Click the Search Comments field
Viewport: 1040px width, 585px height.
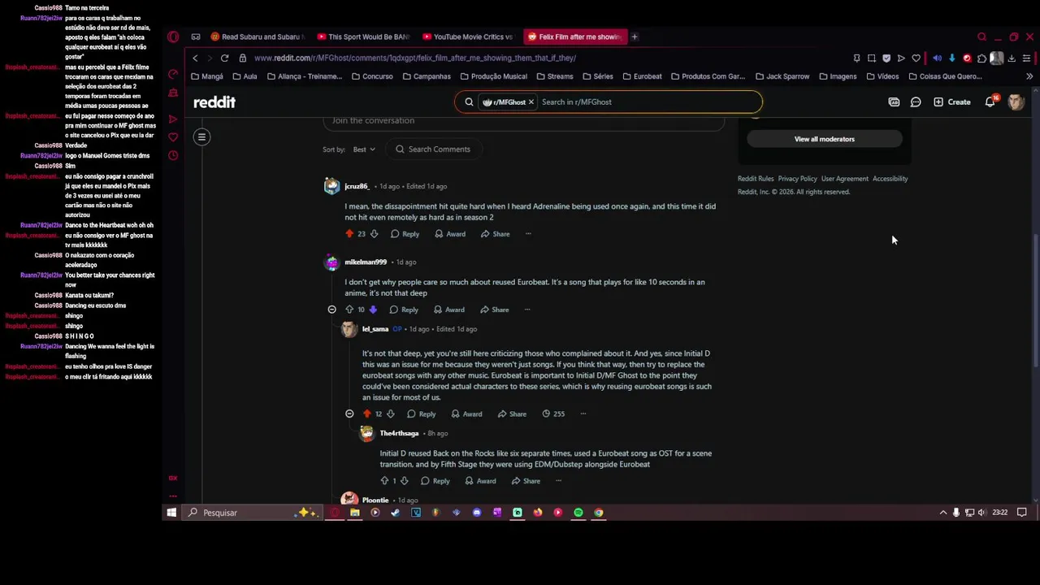pyautogui.click(x=433, y=149)
